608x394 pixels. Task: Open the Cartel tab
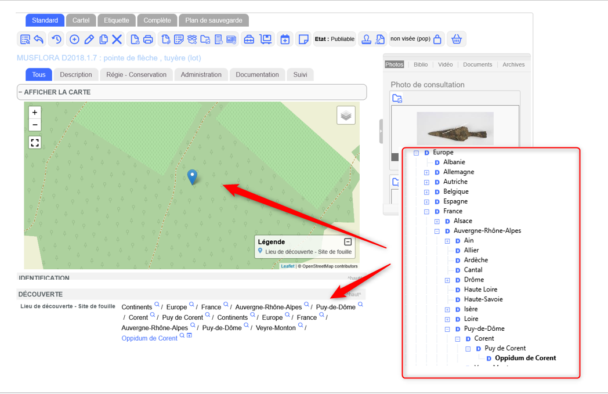(x=81, y=20)
